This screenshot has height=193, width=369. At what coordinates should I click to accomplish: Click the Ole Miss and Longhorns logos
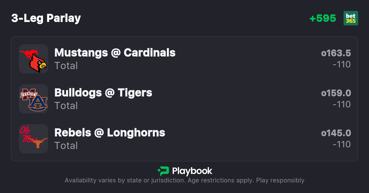(x=33, y=139)
